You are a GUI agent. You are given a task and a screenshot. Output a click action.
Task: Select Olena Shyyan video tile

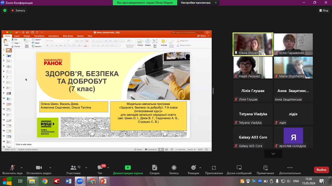(x=253, y=44)
